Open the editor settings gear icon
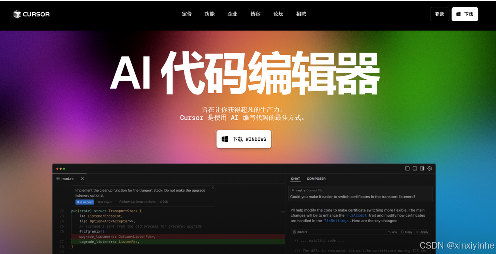The width and height of the screenshot is (496, 254). tap(429, 168)
